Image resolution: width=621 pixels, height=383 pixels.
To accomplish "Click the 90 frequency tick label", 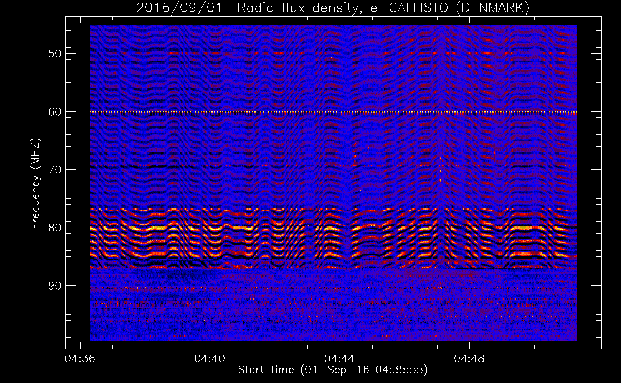I will click(55, 286).
